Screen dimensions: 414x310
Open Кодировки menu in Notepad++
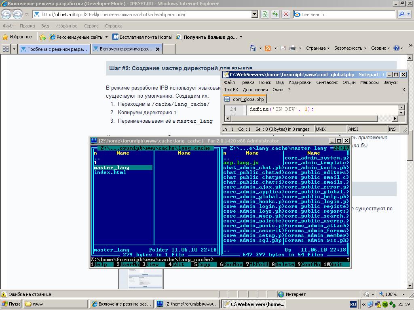coord(300,82)
